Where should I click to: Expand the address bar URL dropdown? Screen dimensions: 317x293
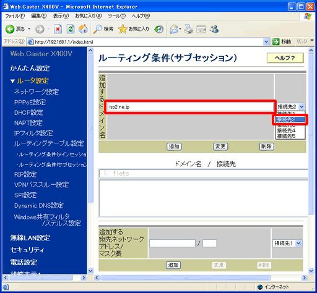[266, 42]
